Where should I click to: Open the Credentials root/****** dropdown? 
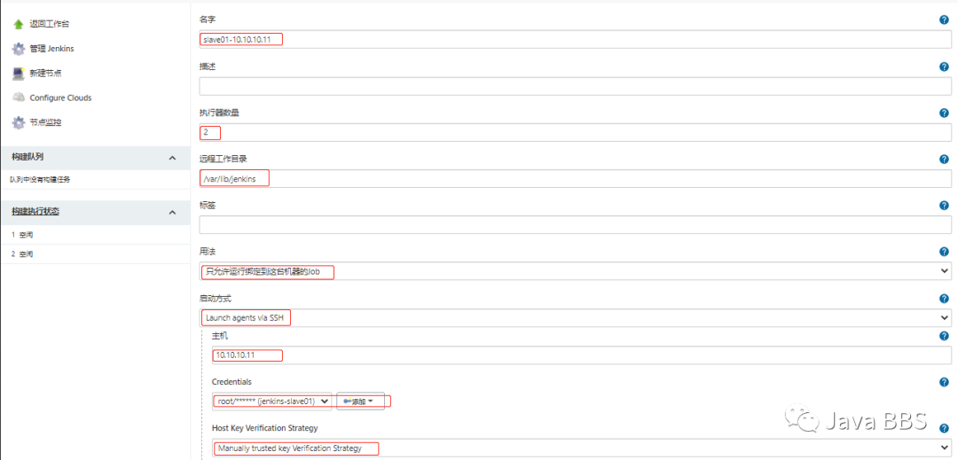pyautogui.click(x=272, y=402)
